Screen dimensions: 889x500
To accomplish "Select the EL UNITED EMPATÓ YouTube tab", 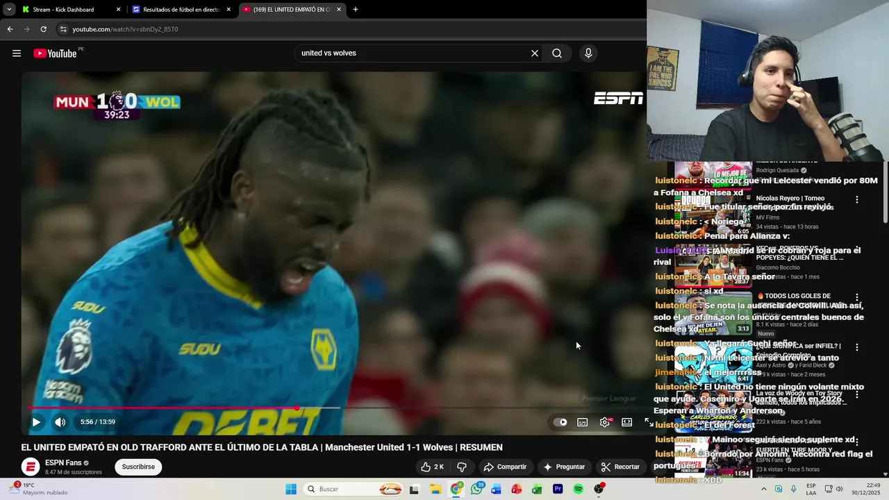I will tap(292, 10).
